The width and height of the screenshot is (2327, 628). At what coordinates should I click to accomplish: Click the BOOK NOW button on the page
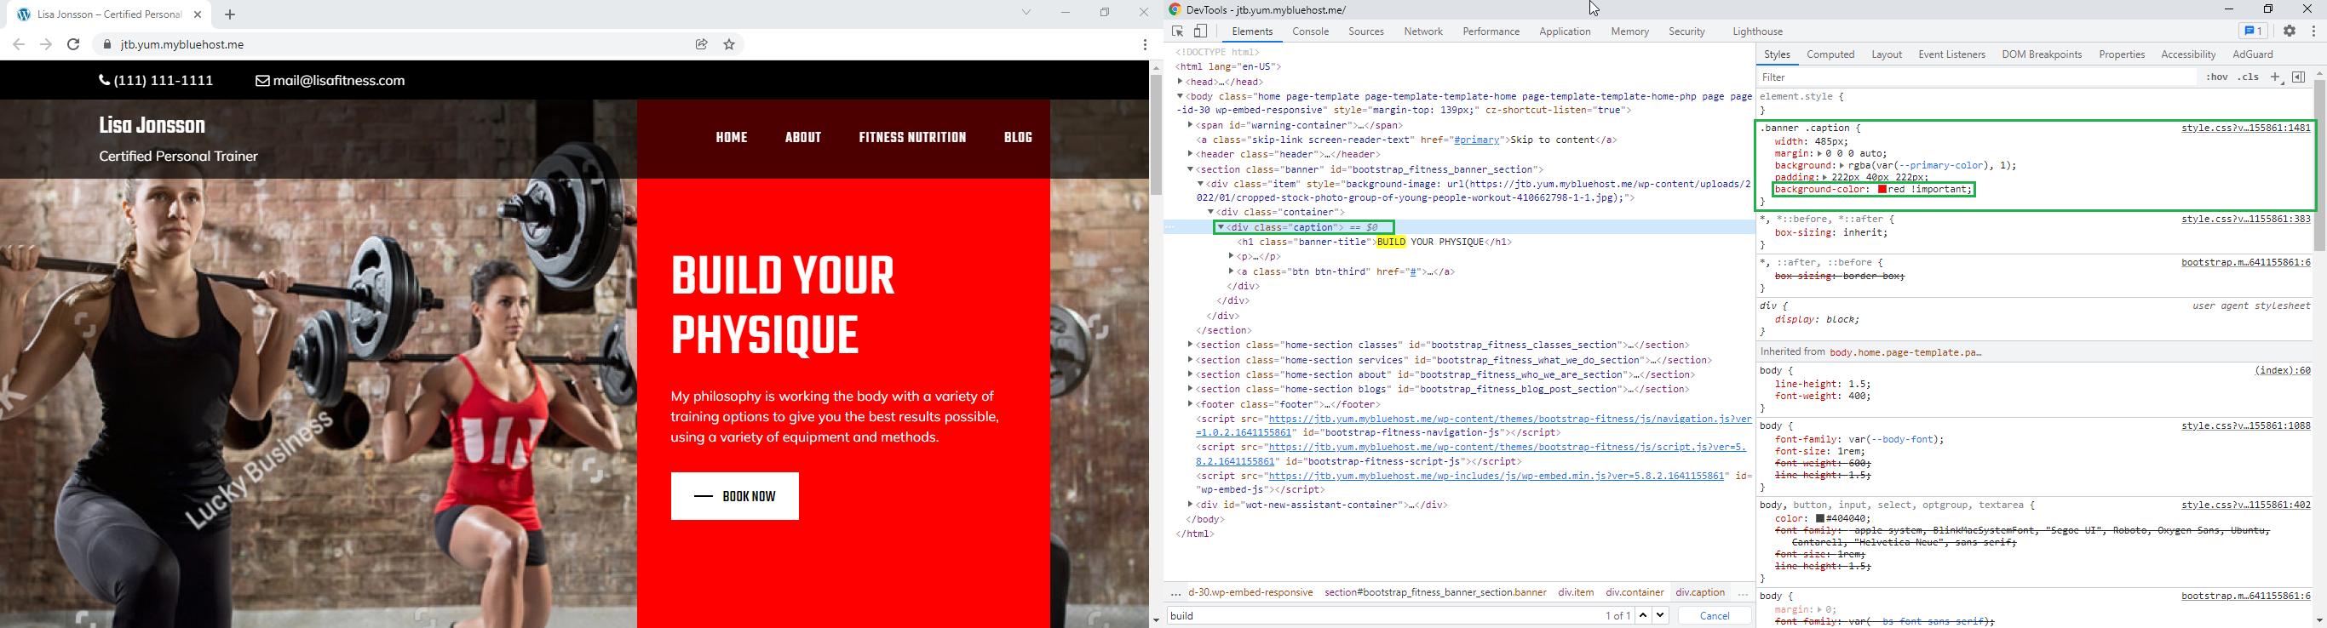click(x=735, y=496)
